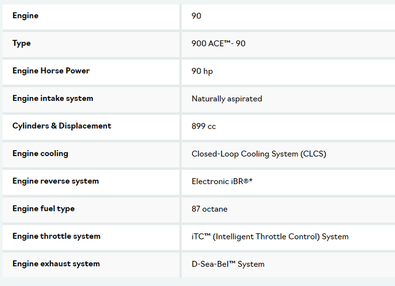Click the 'Engine fuel type' label
This screenshot has width=395, height=286.
point(43,209)
